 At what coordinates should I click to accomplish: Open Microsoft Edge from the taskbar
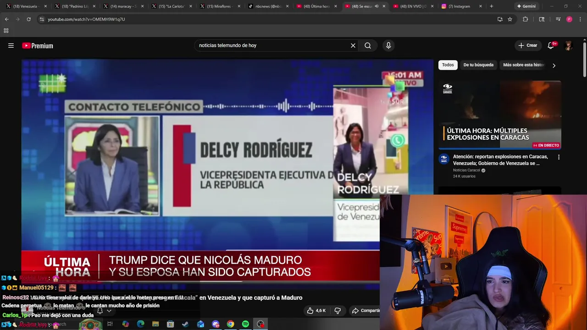(x=141, y=324)
